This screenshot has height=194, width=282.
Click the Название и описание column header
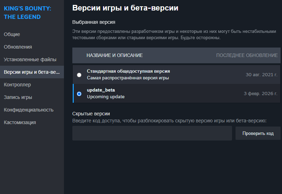point(115,55)
